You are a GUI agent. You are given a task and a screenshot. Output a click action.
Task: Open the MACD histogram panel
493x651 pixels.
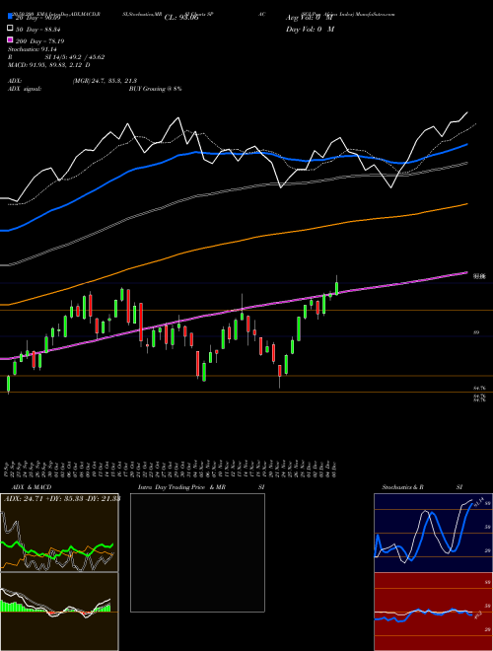(x=59, y=612)
